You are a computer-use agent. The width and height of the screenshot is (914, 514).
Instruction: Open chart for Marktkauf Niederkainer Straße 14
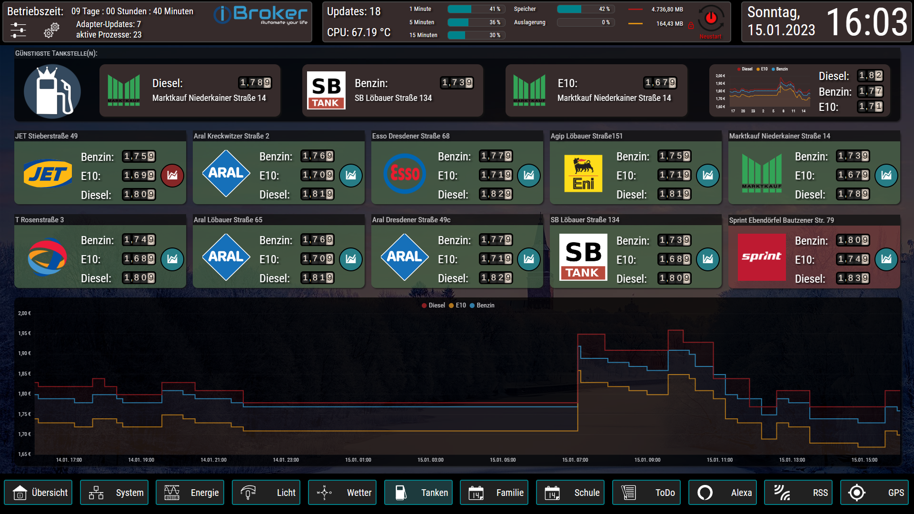click(x=886, y=175)
